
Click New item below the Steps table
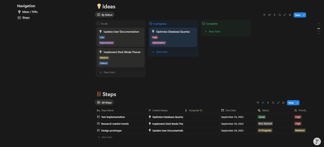coord(107,137)
